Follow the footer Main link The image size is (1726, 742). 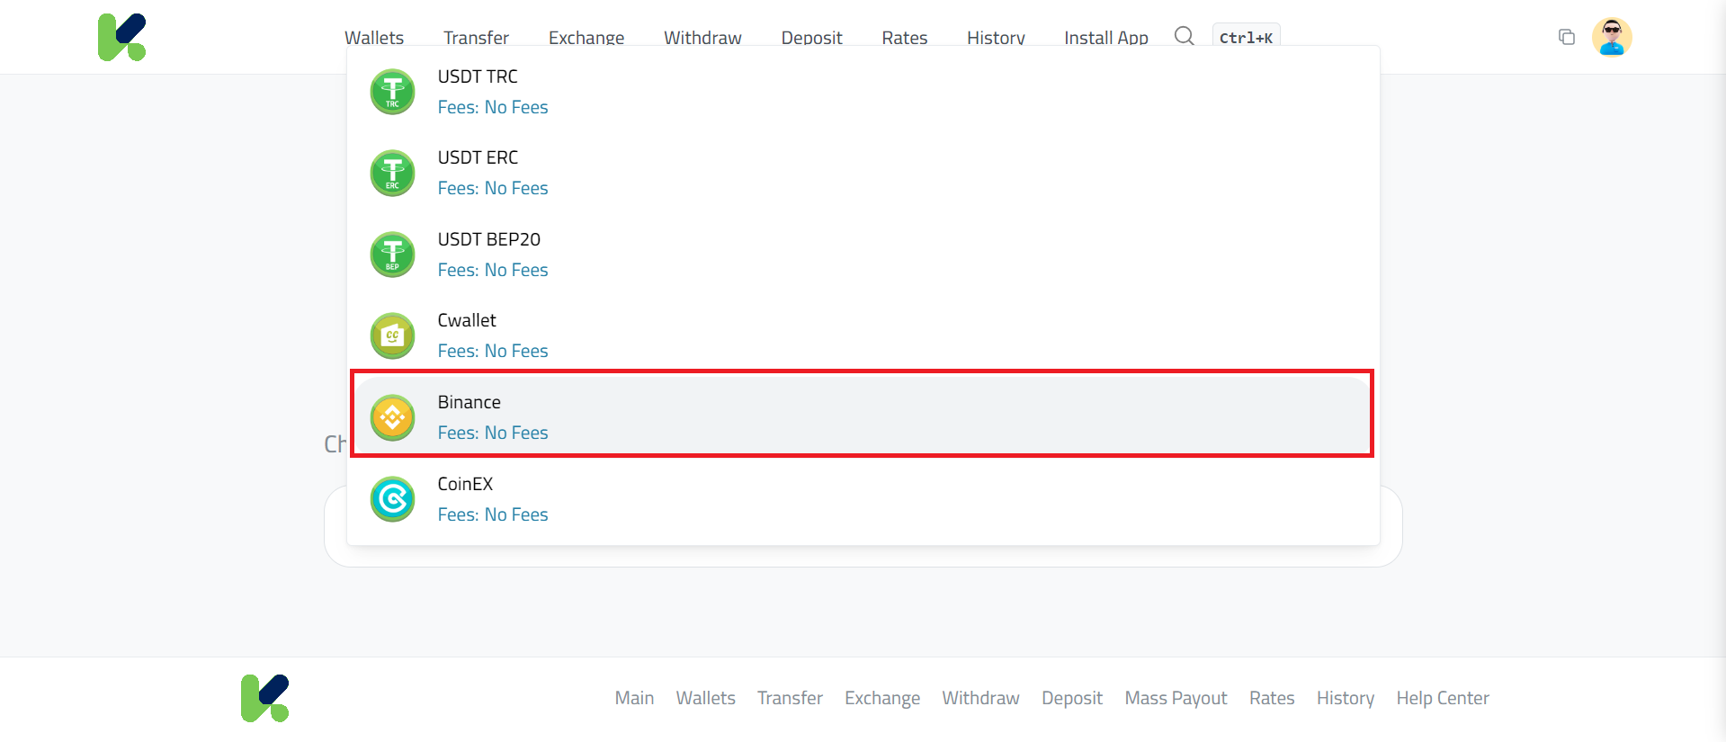634,698
